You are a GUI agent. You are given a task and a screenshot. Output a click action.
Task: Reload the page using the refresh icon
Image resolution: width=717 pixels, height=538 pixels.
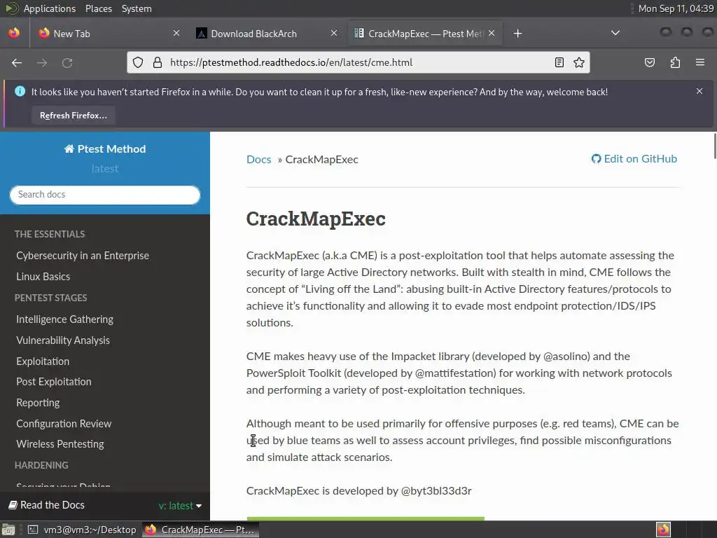tap(67, 62)
